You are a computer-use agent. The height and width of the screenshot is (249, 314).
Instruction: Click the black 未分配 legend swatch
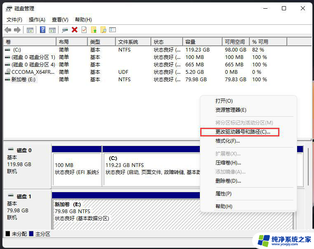click(x=8, y=234)
